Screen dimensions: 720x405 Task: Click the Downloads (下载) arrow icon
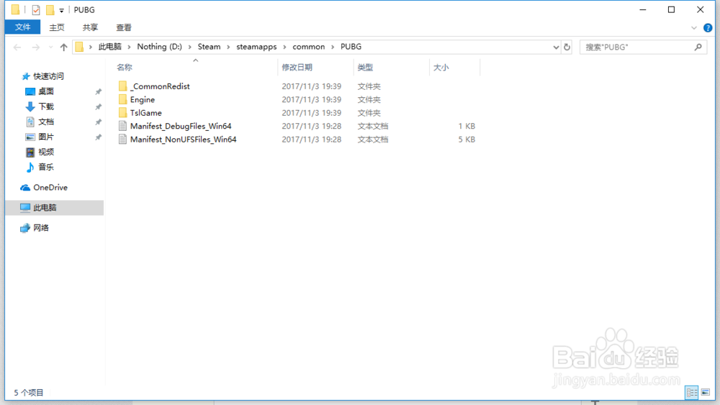pos(30,107)
